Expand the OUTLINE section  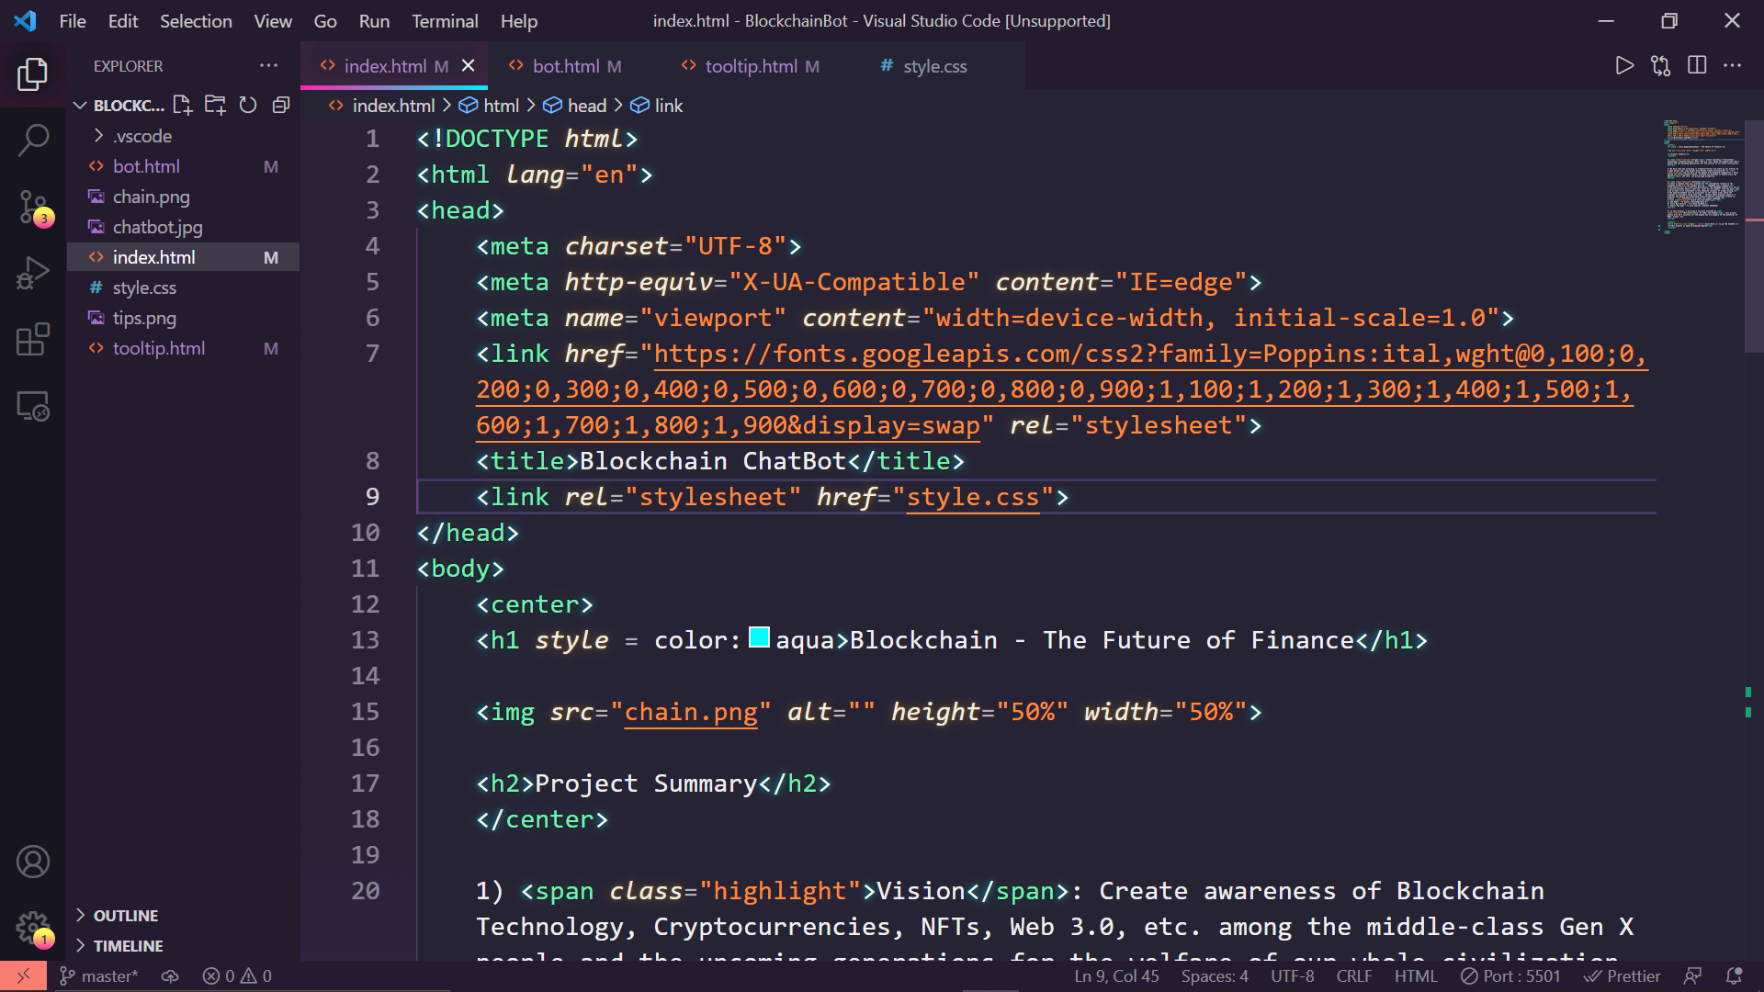[126, 916]
